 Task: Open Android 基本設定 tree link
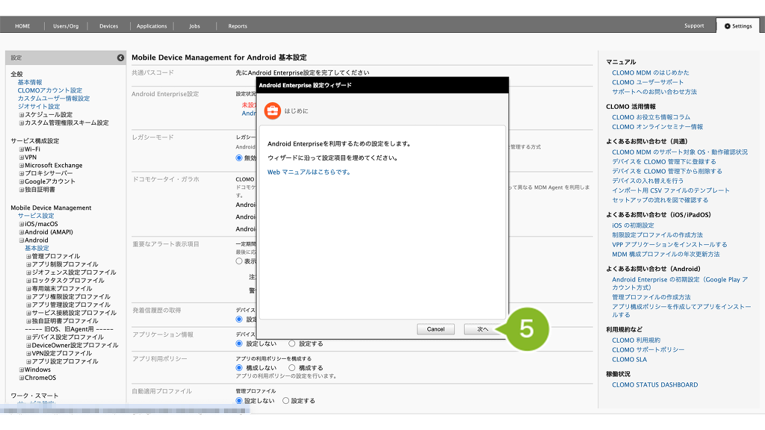[37, 248]
